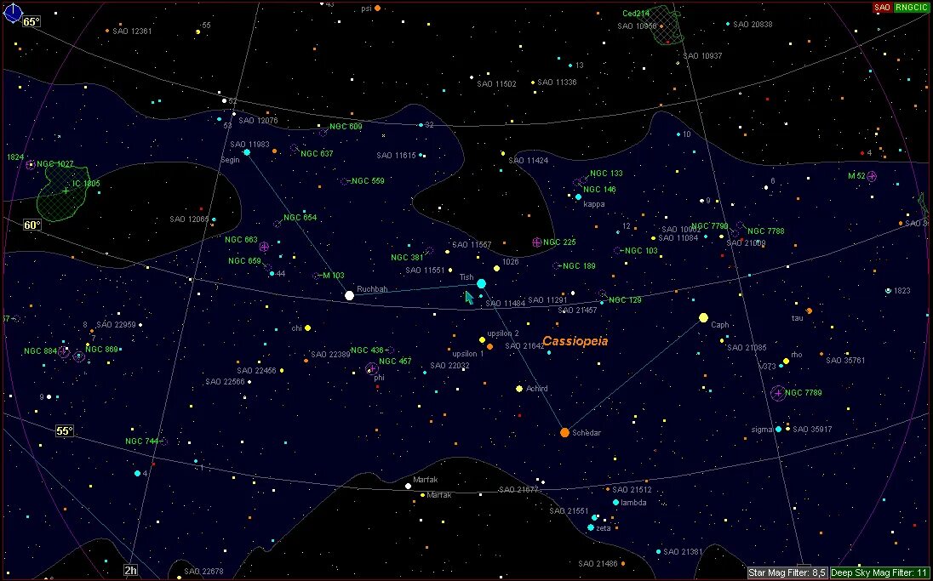Select the cyan zeta star
Image resolution: width=933 pixels, height=581 pixels.
(590, 527)
